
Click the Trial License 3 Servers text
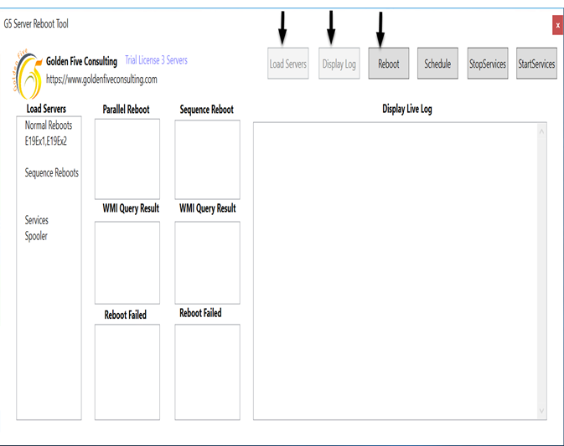pos(156,61)
